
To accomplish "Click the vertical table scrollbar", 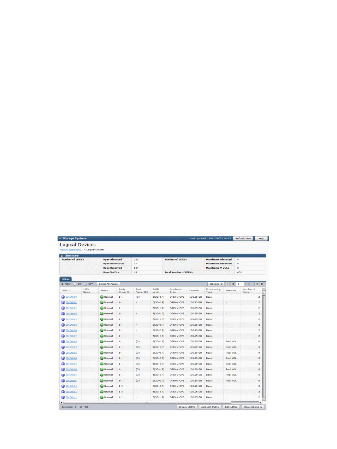I will pos(264,293).
